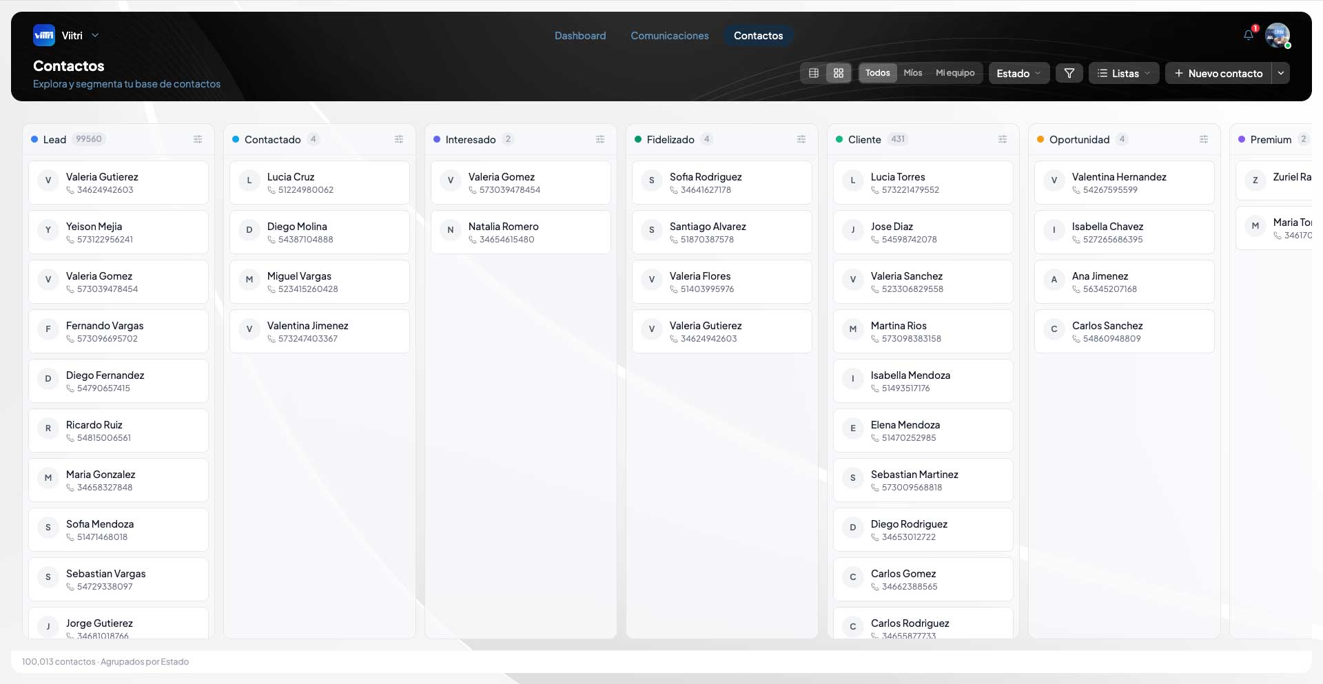Click Sebastian Martinez name text
The width and height of the screenshot is (1323, 684).
(914, 475)
